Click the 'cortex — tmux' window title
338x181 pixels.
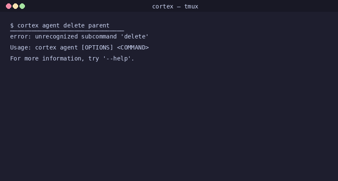click(175, 6)
